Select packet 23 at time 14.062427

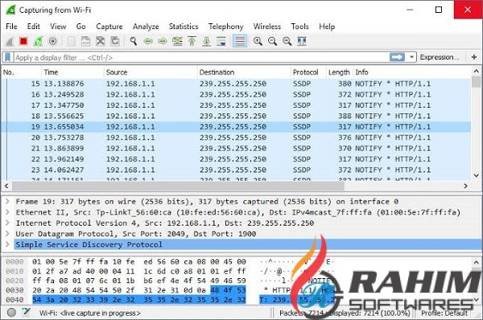click(x=236, y=170)
